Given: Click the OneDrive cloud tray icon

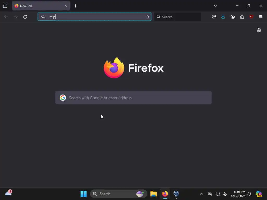Looking at the screenshot, I should coord(210,194).
